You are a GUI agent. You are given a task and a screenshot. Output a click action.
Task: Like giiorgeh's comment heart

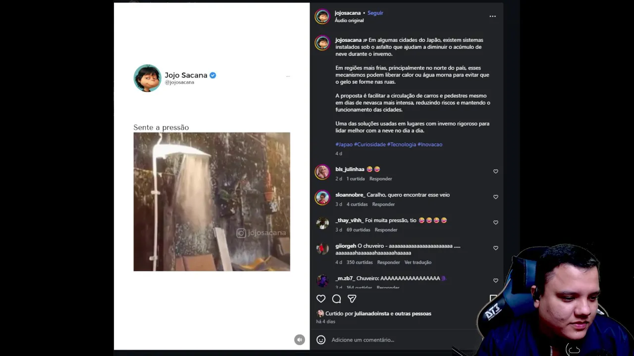[495, 248]
